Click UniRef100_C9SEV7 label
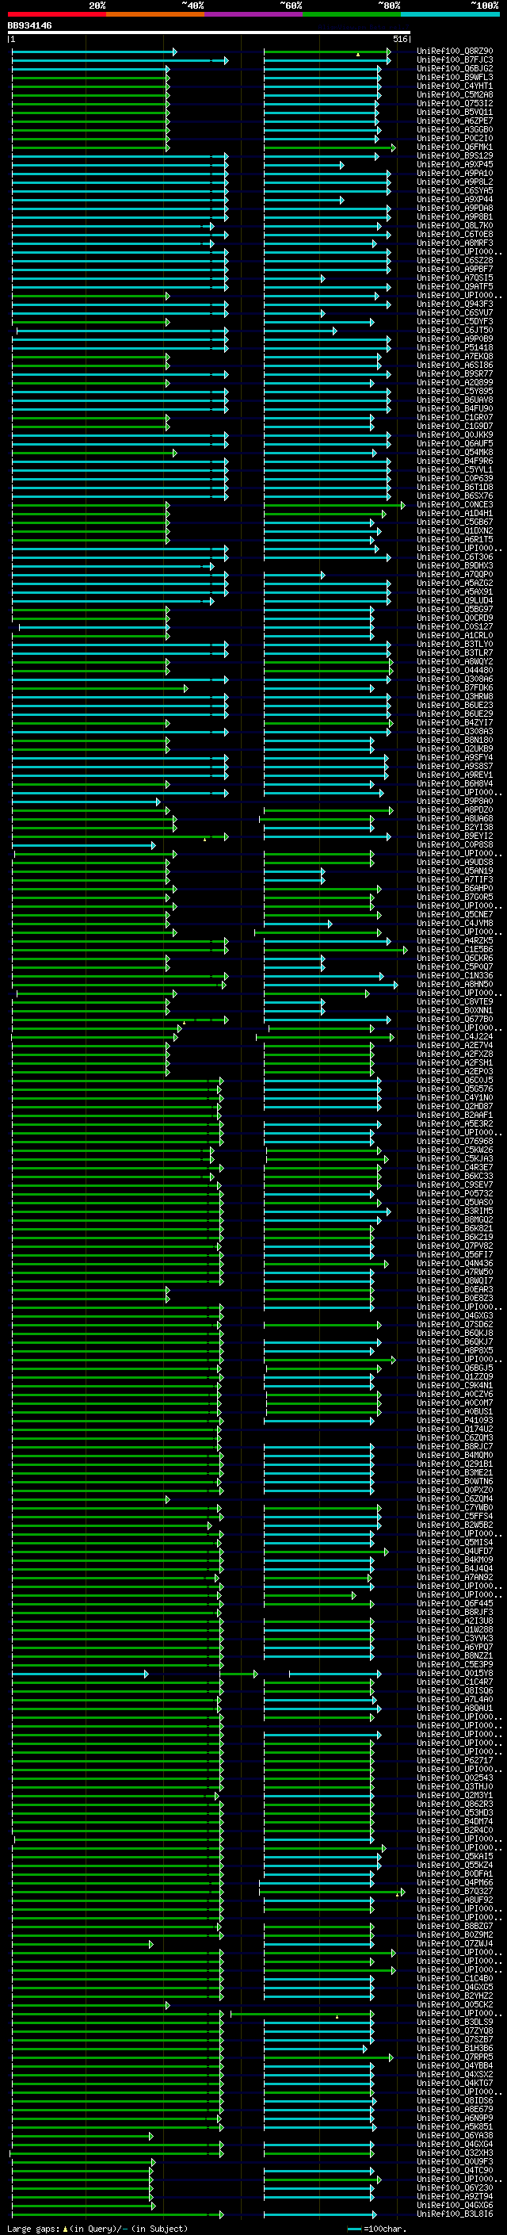 point(455,1185)
